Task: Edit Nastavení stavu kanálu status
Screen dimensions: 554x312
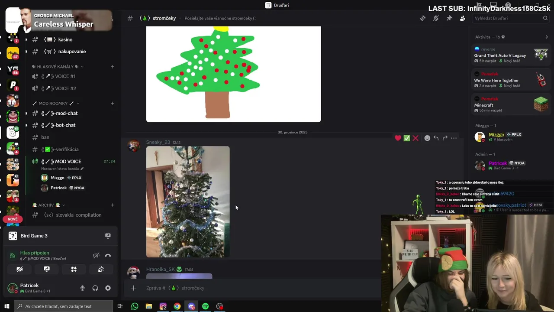Action: 63,169
